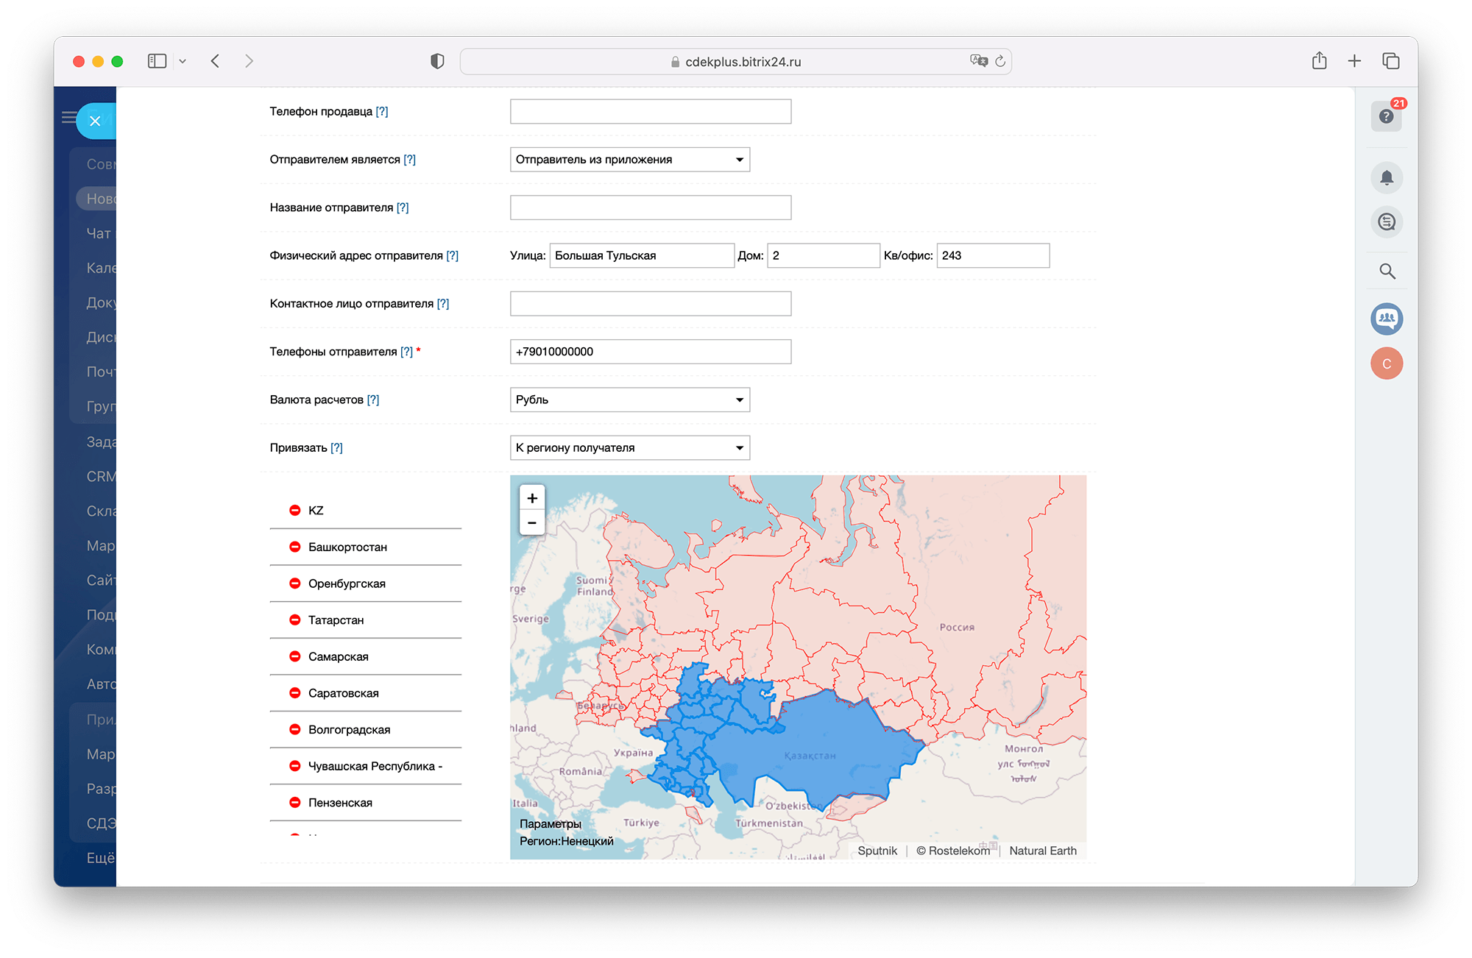Viewport: 1472px width, 958px height.
Task: Remove KZ region with red minus icon
Action: pyautogui.click(x=294, y=510)
